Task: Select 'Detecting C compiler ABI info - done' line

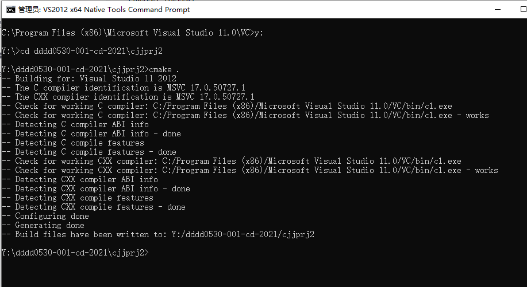Action: click(91, 133)
